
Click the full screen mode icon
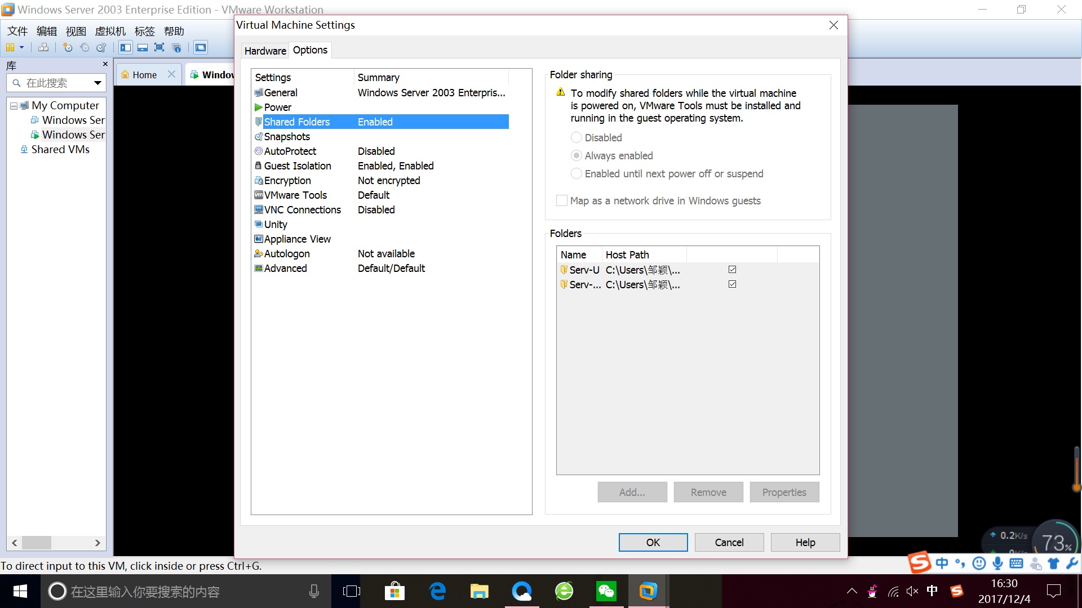(x=159, y=48)
